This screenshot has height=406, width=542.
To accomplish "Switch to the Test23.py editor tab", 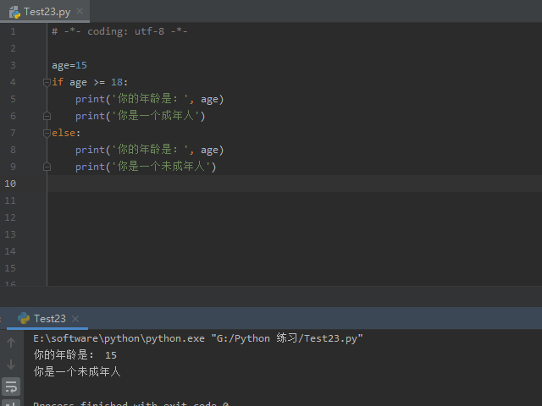I will tap(45, 12).
